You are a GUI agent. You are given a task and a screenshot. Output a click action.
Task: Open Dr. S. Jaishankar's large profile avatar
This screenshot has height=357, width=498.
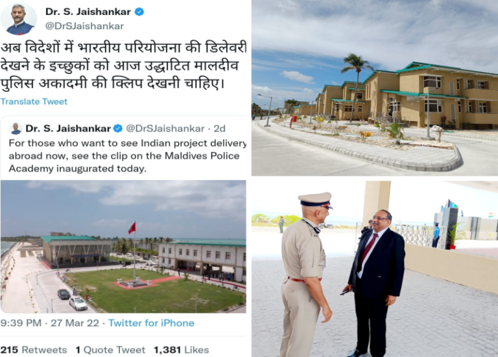pos(19,18)
